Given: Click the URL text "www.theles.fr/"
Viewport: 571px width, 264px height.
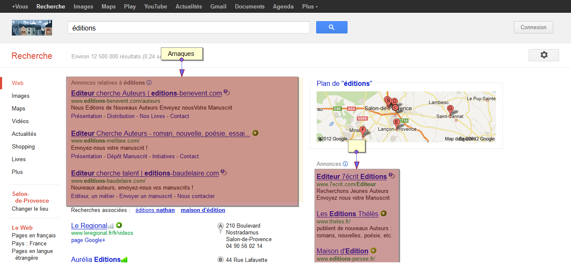Looking at the screenshot, I should click(x=334, y=221).
